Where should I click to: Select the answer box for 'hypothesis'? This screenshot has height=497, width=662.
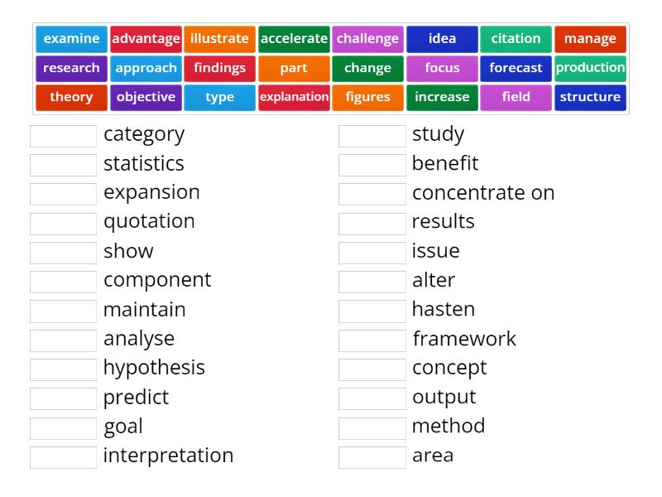click(63, 369)
